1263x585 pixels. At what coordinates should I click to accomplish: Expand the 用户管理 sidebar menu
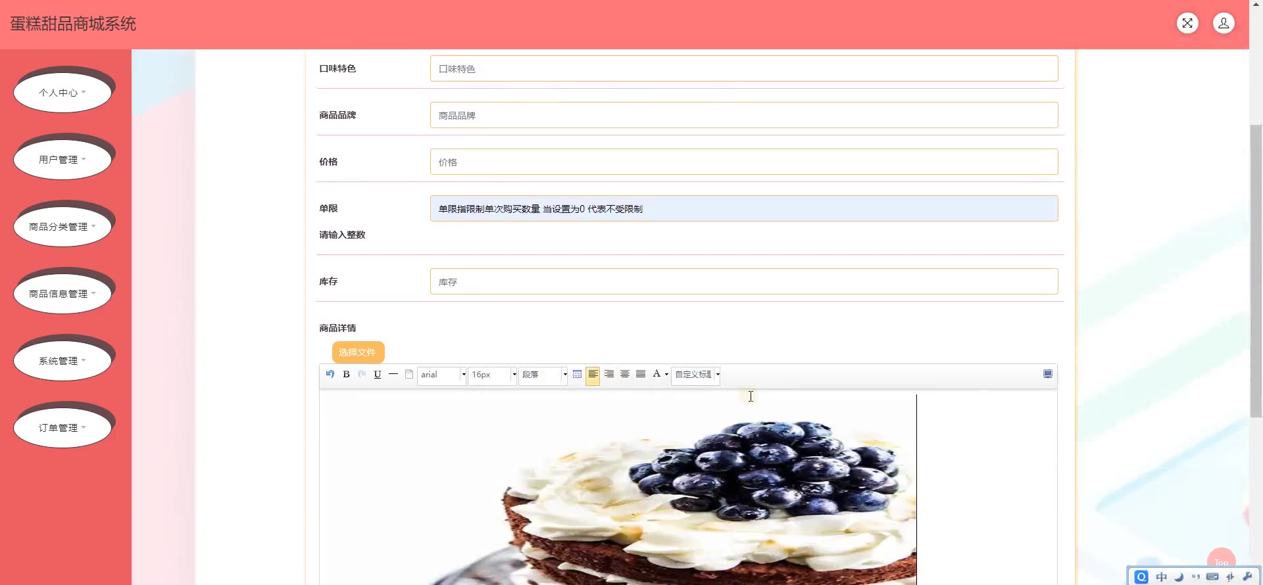[62, 160]
